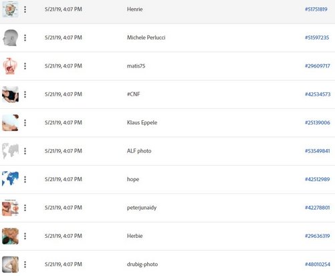Click the digestive organs illustration thumbnail

coord(10,66)
